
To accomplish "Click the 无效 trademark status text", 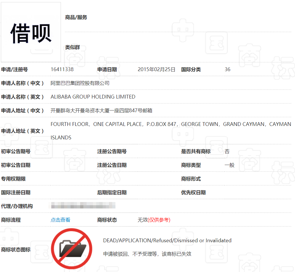I will (143, 220).
